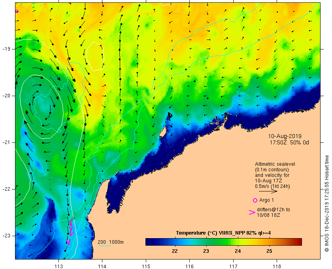Click the magenta Argo float marker on the map
The height and width of the screenshot is (269, 332).
coord(17,11)
